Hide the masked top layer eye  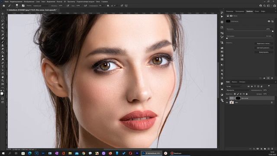pos(227,98)
